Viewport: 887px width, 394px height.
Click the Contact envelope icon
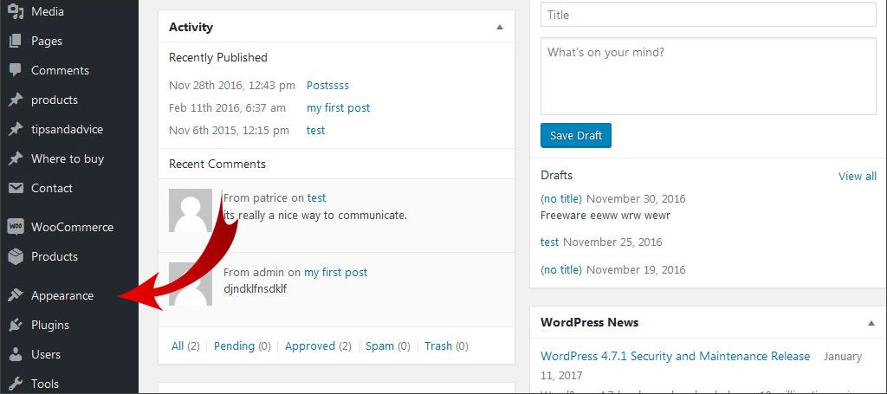15,188
